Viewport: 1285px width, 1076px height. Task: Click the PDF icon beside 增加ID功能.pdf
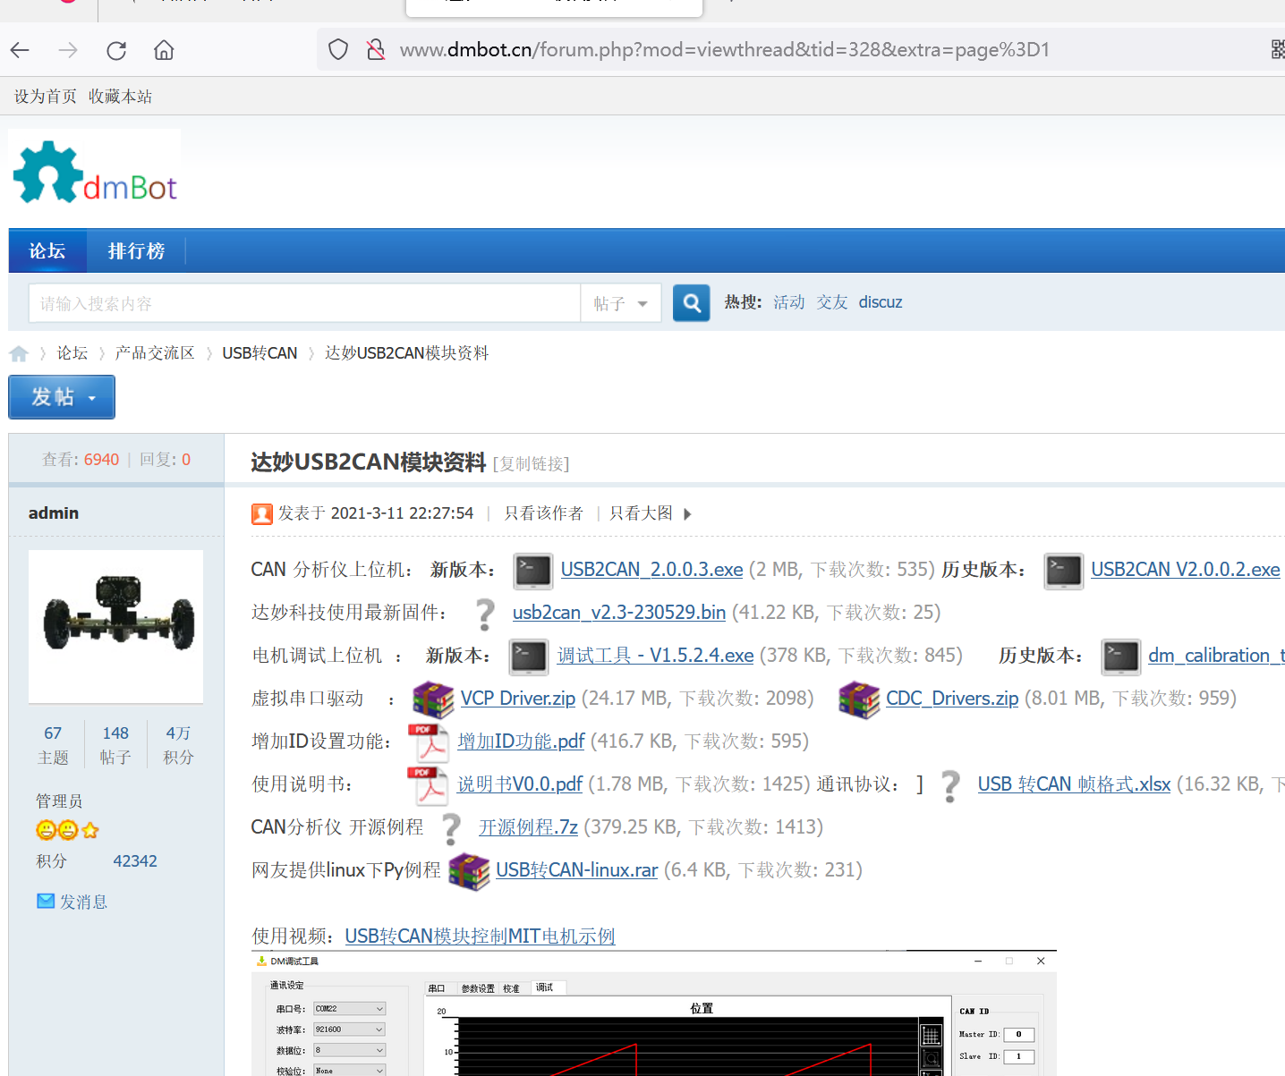pyautogui.click(x=429, y=741)
